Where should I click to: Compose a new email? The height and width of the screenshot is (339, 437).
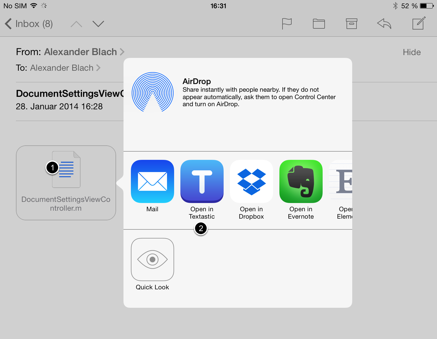click(x=419, y=23)
